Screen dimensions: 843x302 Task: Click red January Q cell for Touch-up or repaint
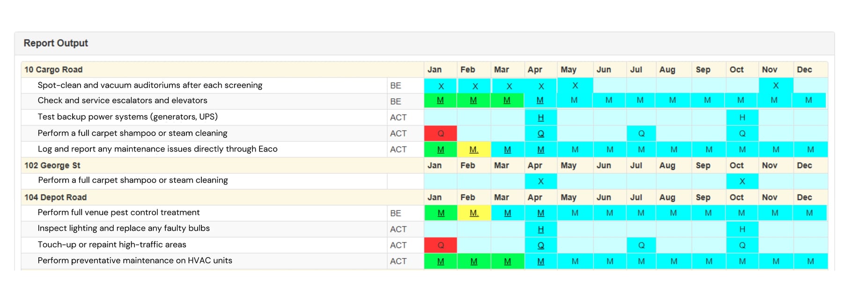click(441, 245)
